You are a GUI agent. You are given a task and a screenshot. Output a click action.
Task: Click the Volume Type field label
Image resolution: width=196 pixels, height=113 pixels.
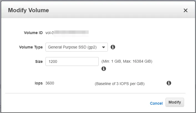pos(31,47)
